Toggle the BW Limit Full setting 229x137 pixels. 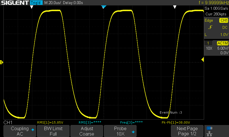click(x=53, y=131)
